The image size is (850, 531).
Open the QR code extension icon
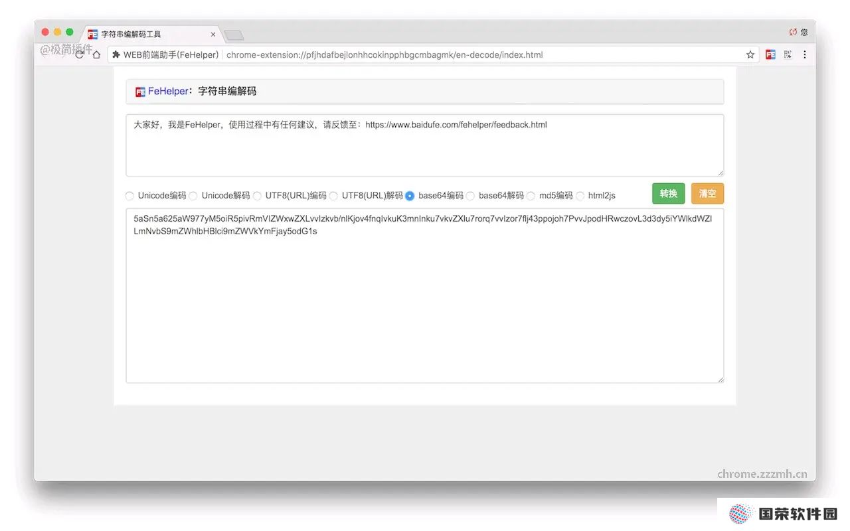788,54
